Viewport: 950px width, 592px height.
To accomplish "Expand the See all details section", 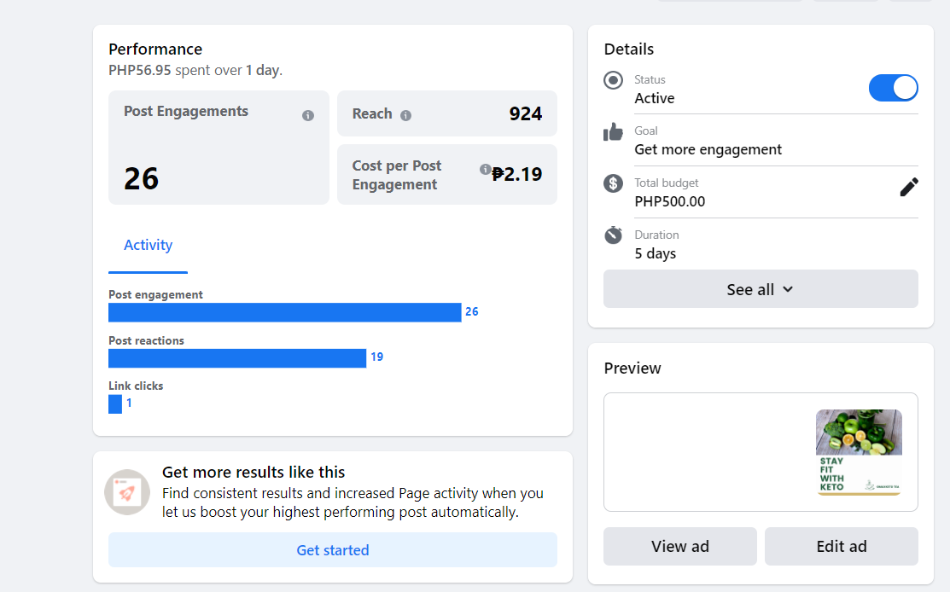I will pyautogui.click(x=760, y=289).
